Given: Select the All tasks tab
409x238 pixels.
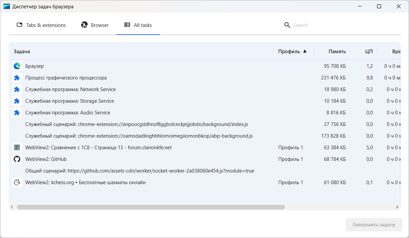Looking at the screenshot, I should (138, 25).
